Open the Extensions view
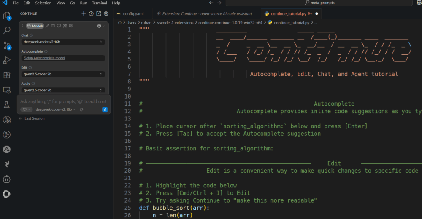 7,75
